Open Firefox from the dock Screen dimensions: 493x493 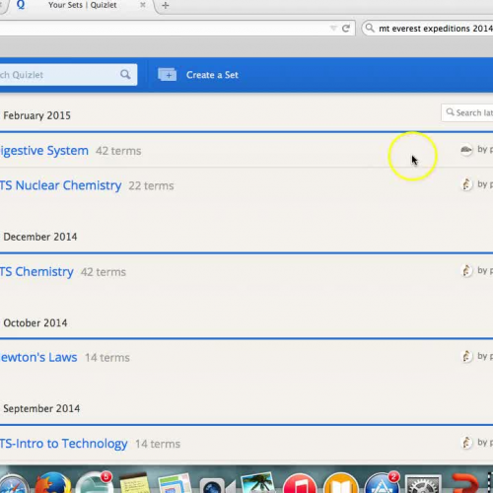coord(52,482)
